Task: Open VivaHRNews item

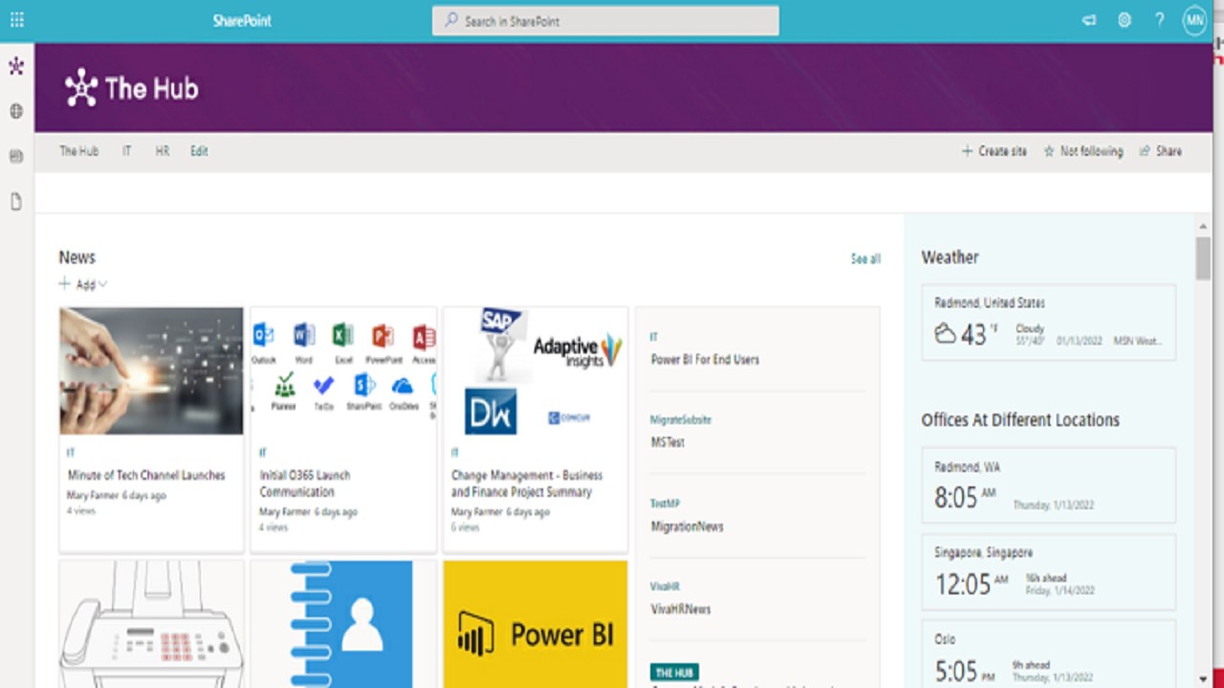Action: (681, 609)
